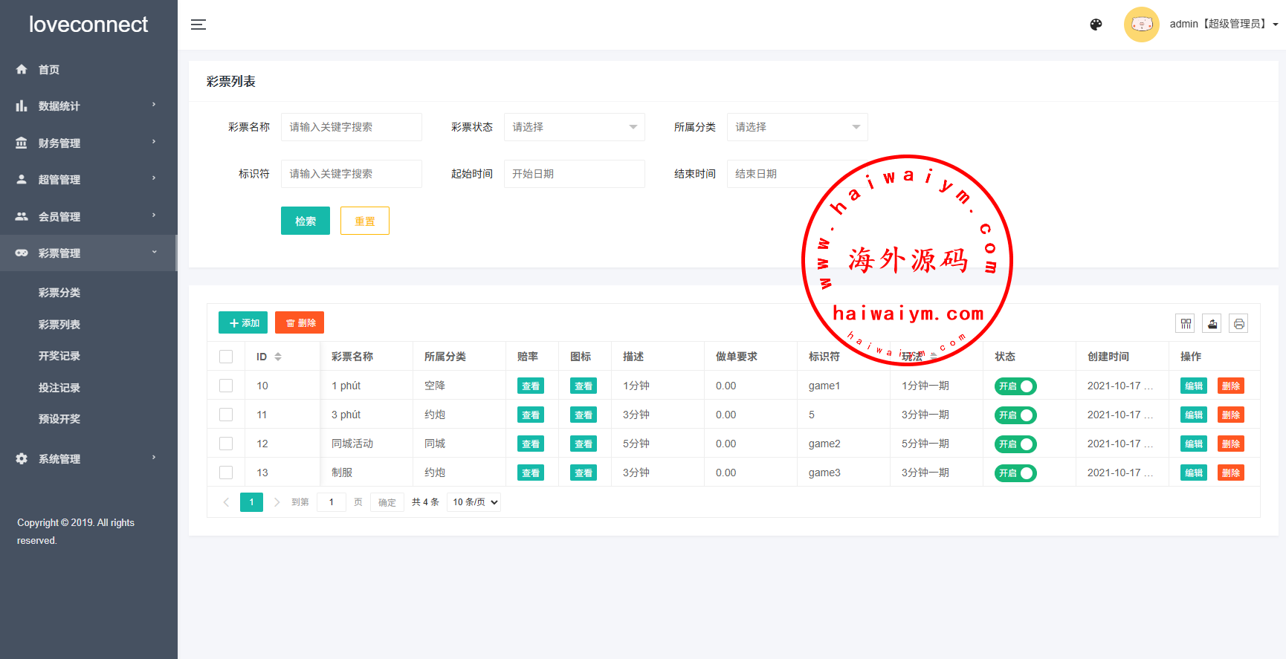1286x659 pixels.
Task: Open the 所属分类 dropdown
Action: pos(797,127)
